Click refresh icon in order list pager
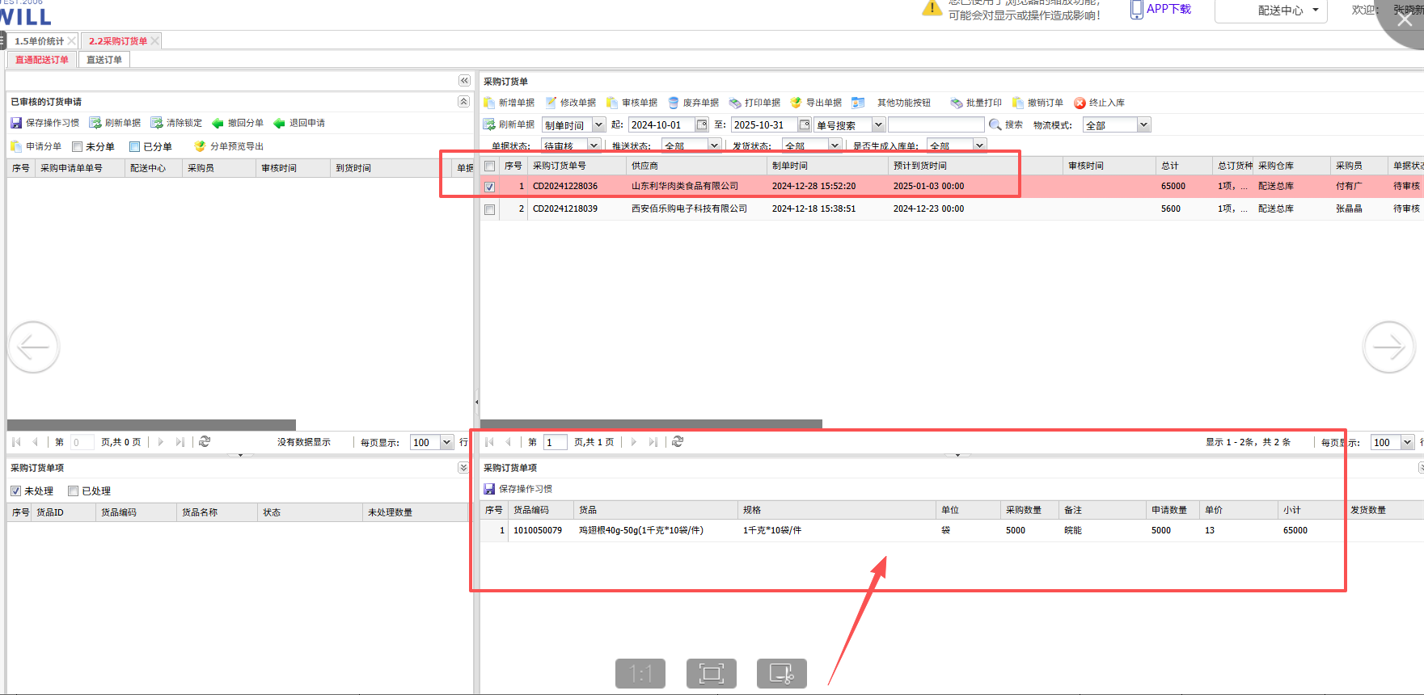The width and height of the screenshot is (1424, 695). point(678,442)
